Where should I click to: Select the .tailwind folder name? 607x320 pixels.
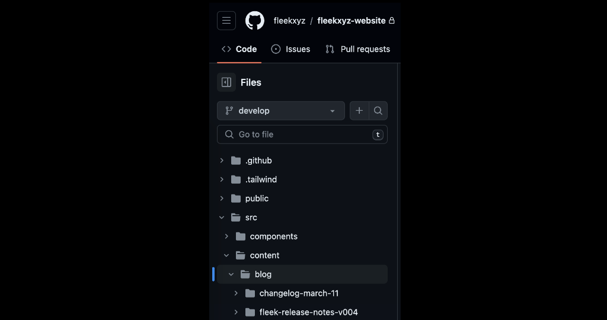pyautogui.click(x=261, y=179)
